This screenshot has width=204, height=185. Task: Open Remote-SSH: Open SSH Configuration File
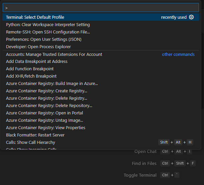pos(101,32)
